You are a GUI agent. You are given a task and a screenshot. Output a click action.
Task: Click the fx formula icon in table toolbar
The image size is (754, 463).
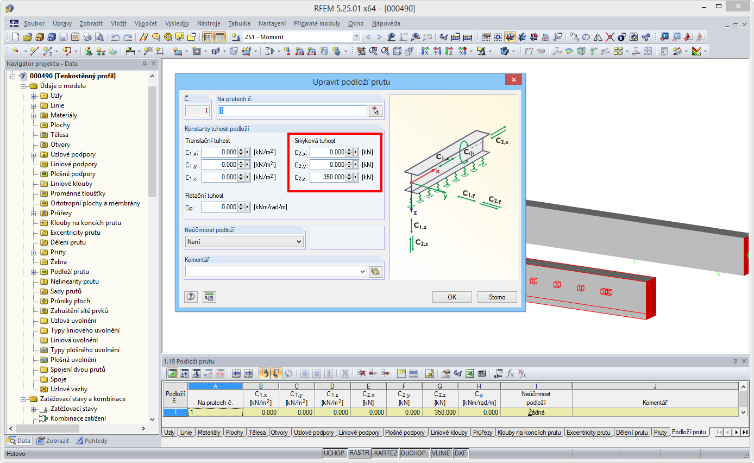pos(510,373)
